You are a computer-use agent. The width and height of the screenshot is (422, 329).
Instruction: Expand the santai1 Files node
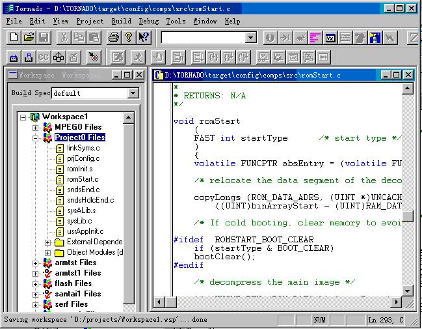[35, 294]
